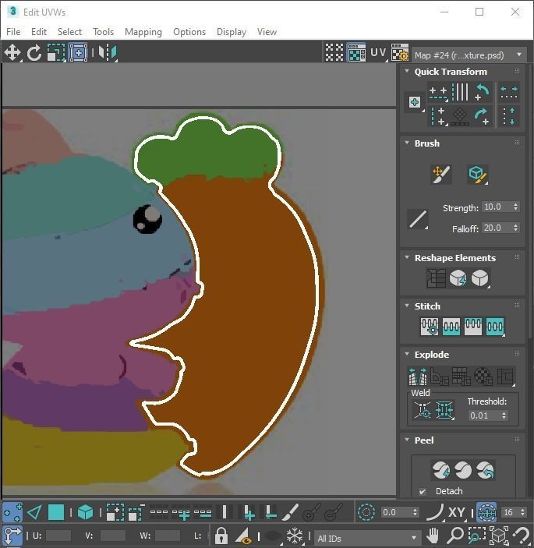Click the Falloff value field
Viewport: 534px width, 548px height.
pyautogui.click(x=497, y=228)
